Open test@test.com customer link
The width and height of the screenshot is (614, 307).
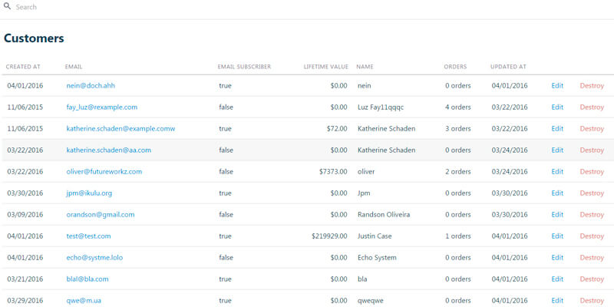88,236
